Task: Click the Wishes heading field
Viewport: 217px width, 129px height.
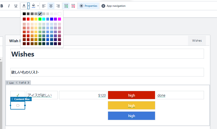Action: pyautogui.click(x=107, y=54)
